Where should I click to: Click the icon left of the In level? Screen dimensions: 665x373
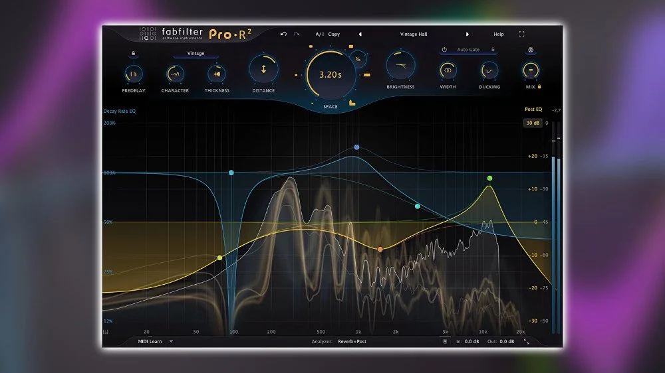(x=445, y=341)
